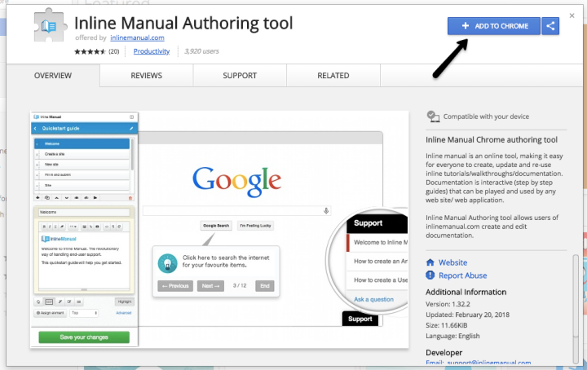
Task: Click the pencil edit icon on Quickstart guide
Action: [x=131, y=128]
